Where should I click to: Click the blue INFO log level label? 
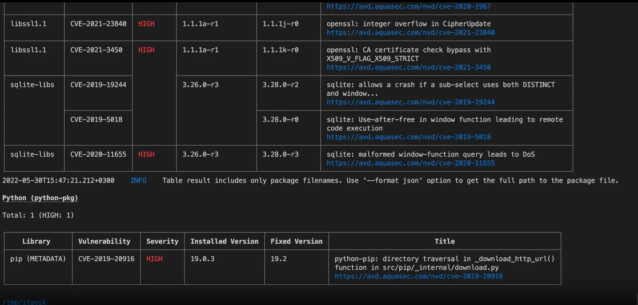(x=139, y=181)
